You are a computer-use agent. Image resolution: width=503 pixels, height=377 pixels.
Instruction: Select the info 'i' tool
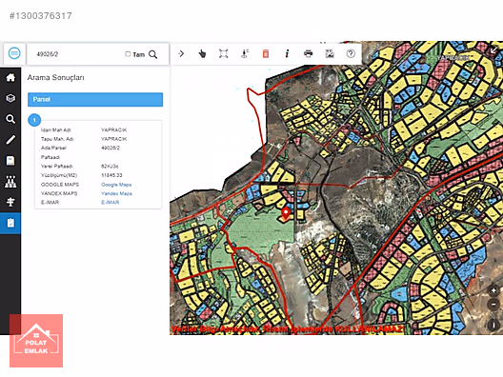287,53
